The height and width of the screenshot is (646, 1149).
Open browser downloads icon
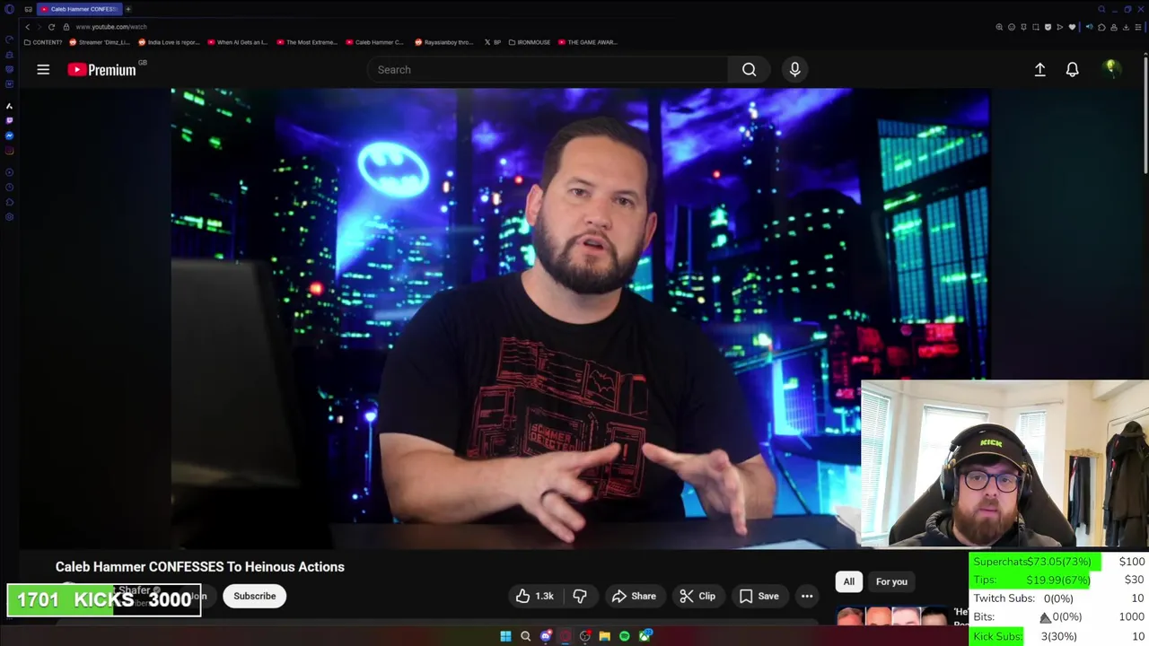tap(1126, 27)
